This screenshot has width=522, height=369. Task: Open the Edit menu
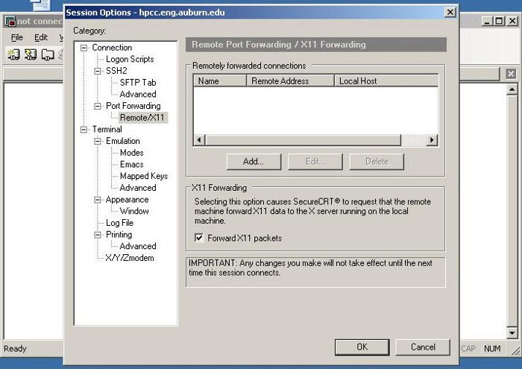point(41,37)
